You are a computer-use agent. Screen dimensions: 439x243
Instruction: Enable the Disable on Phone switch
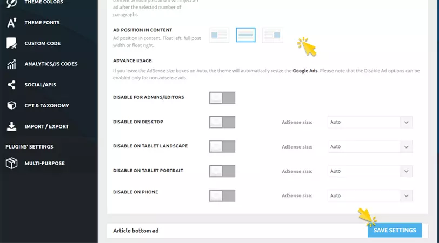[x=222, y=195]
